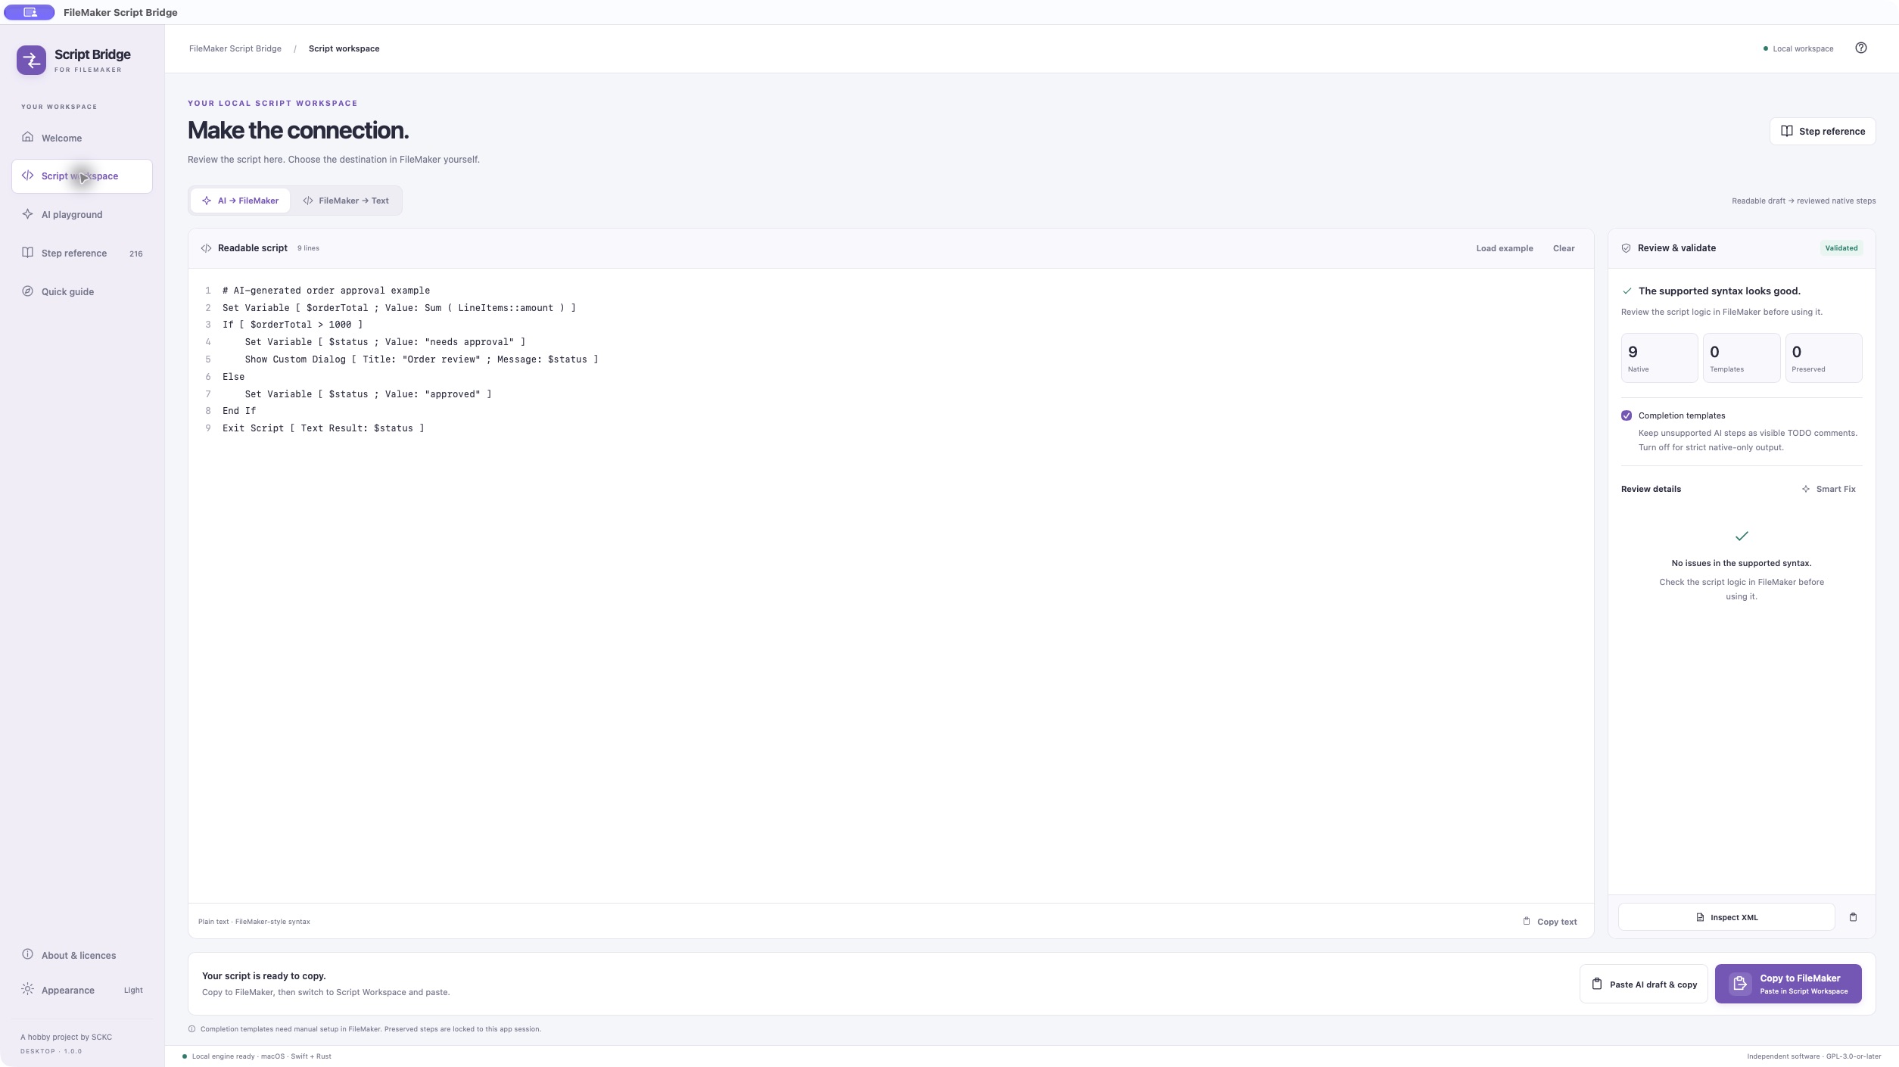Click the '216' step reference count

(136, 254)
